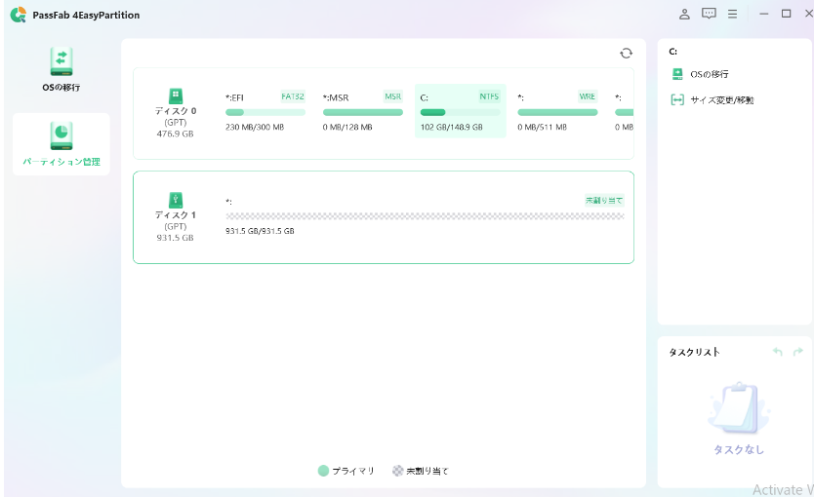Click the タスクなし clipboard illustration

click(739, 409)
